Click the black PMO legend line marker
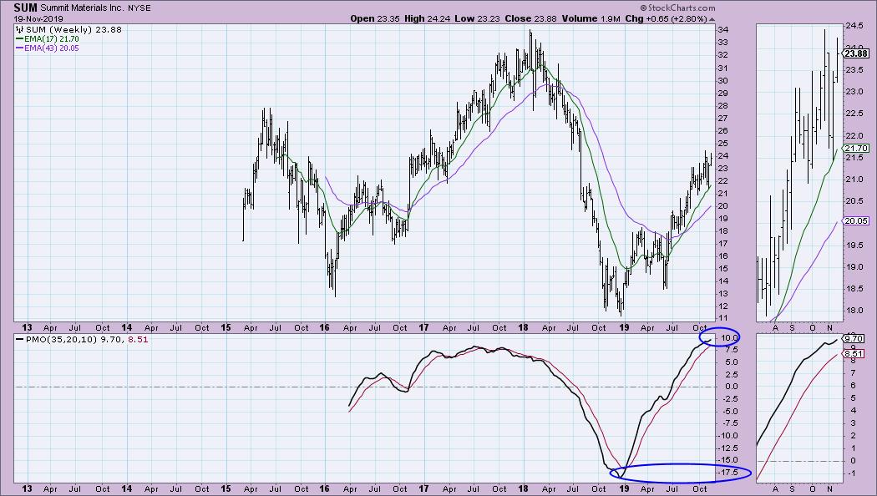877x496 pixels. click(x=20, y=339)
